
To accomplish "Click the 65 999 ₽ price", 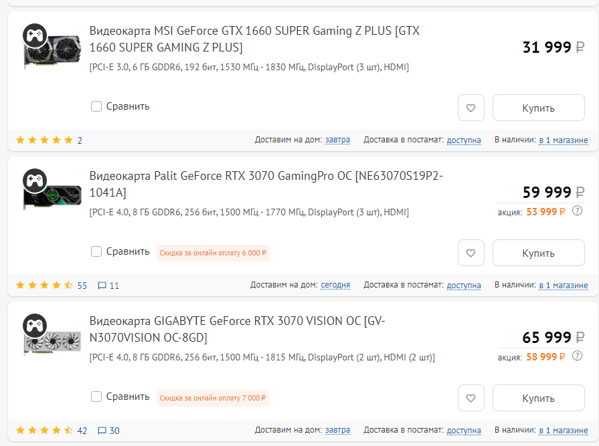I will [553, 337].
